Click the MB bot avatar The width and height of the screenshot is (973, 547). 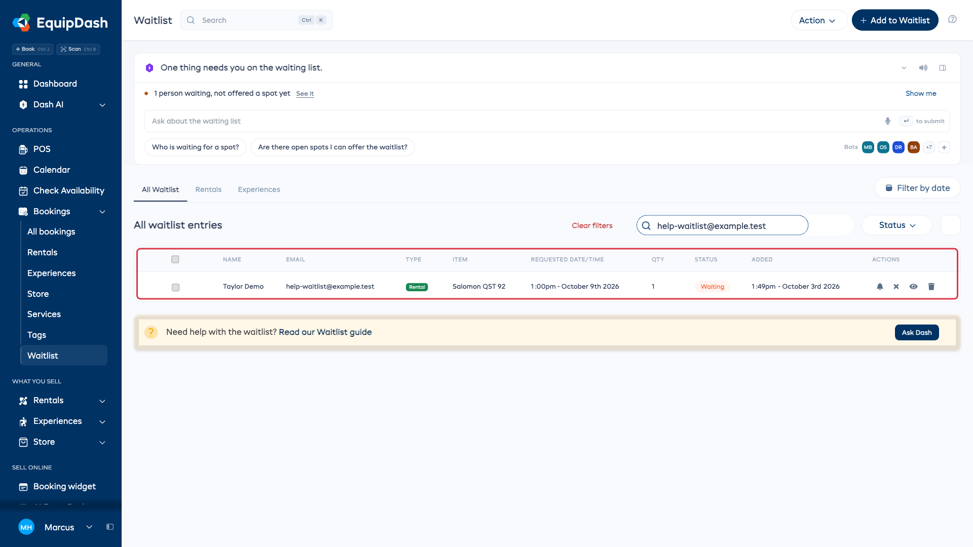coord(868,147)
